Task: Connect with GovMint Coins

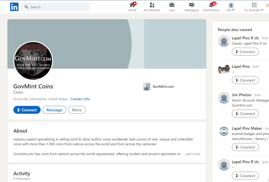Action: pos(27,110)
